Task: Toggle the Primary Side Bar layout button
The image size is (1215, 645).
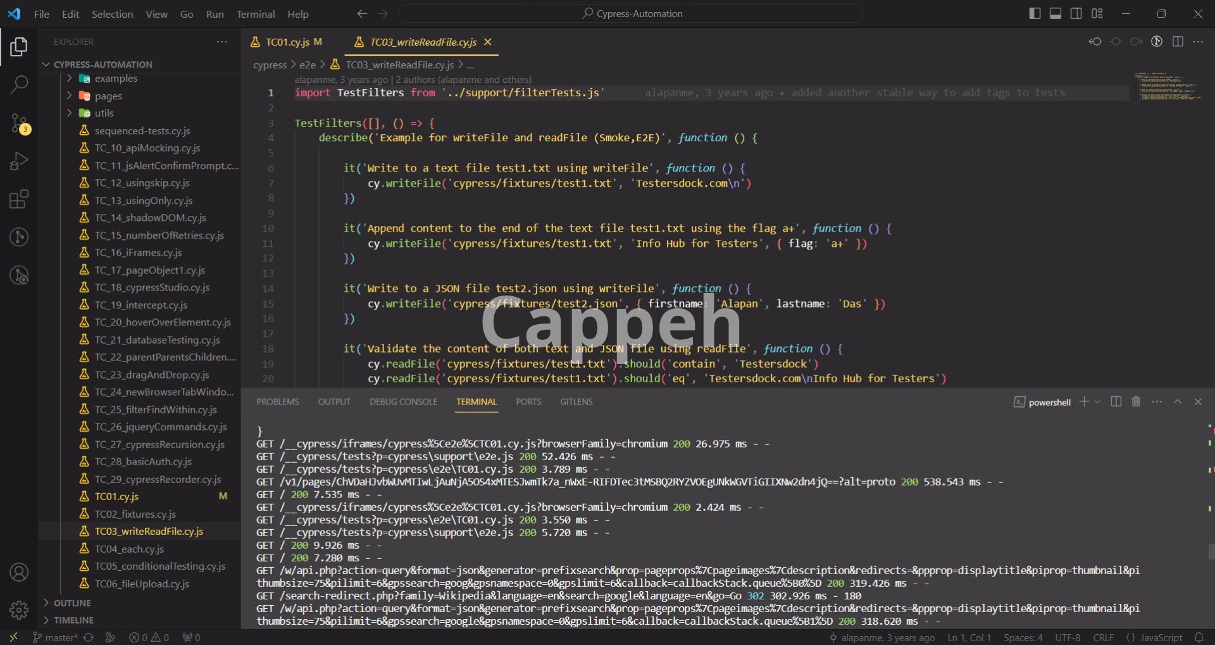Action: pos(1035,14)
